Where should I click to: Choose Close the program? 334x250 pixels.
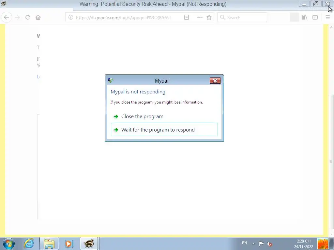[x=164, y=117]
